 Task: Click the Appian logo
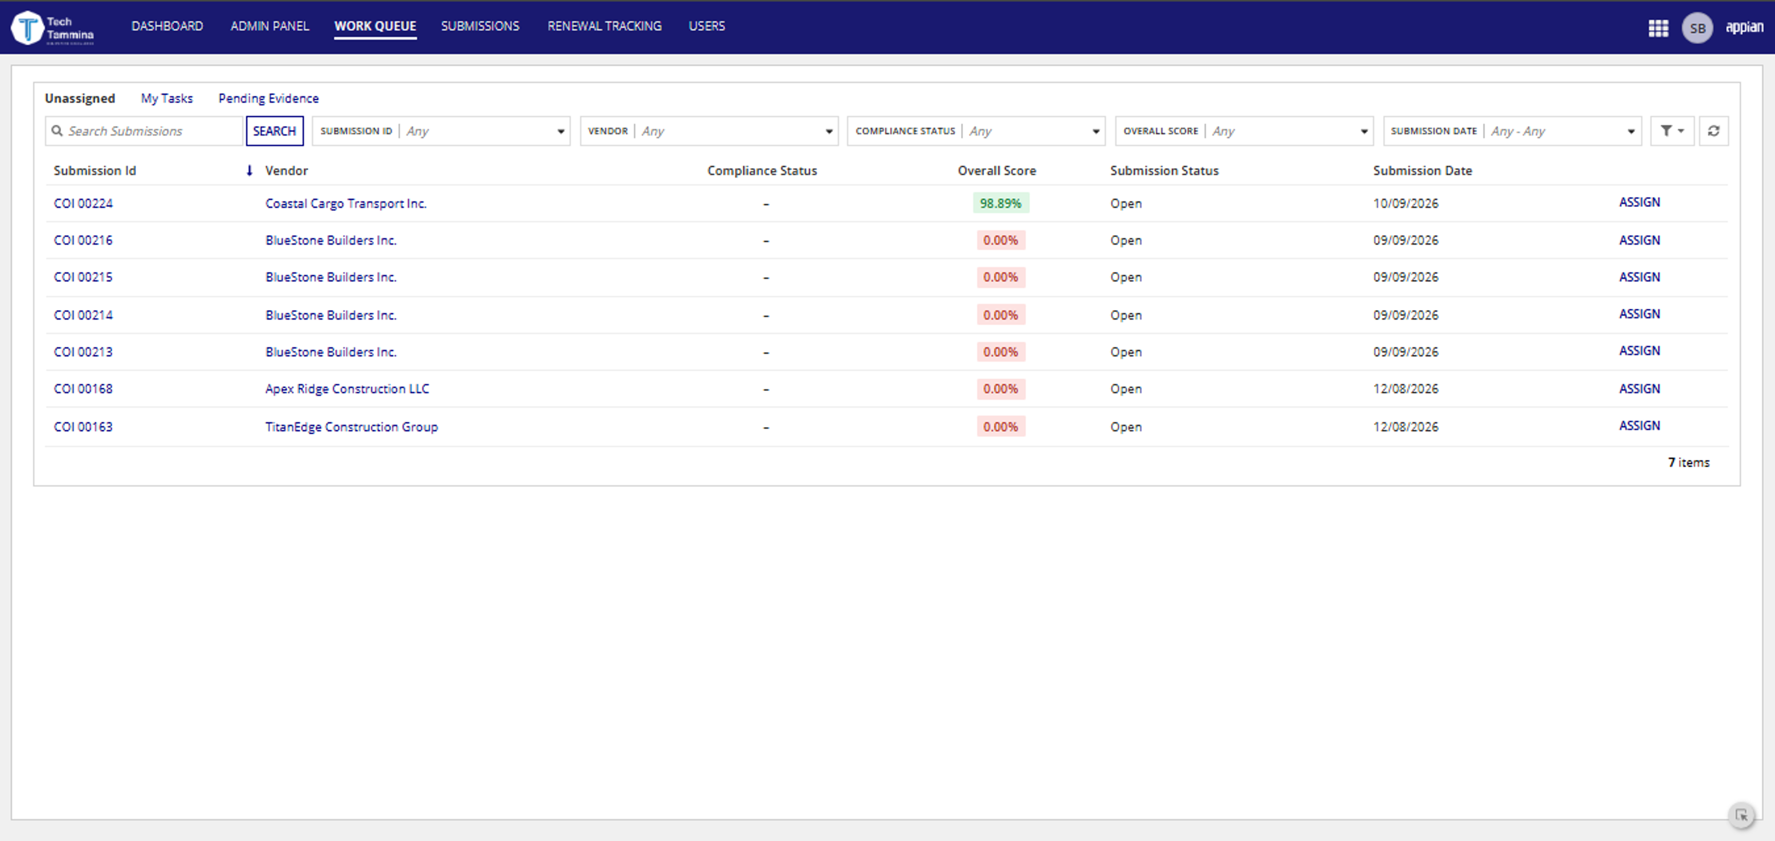point(1744,27)
